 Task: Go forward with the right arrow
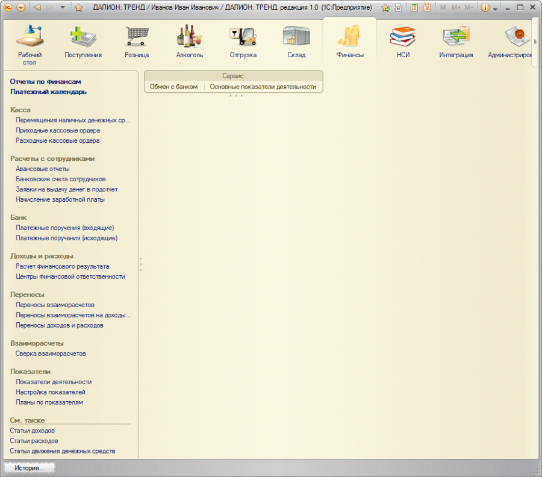click(x=50, y=7)
